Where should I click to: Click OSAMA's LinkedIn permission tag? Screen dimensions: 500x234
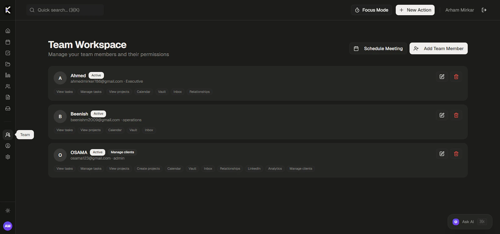[254, 169]
